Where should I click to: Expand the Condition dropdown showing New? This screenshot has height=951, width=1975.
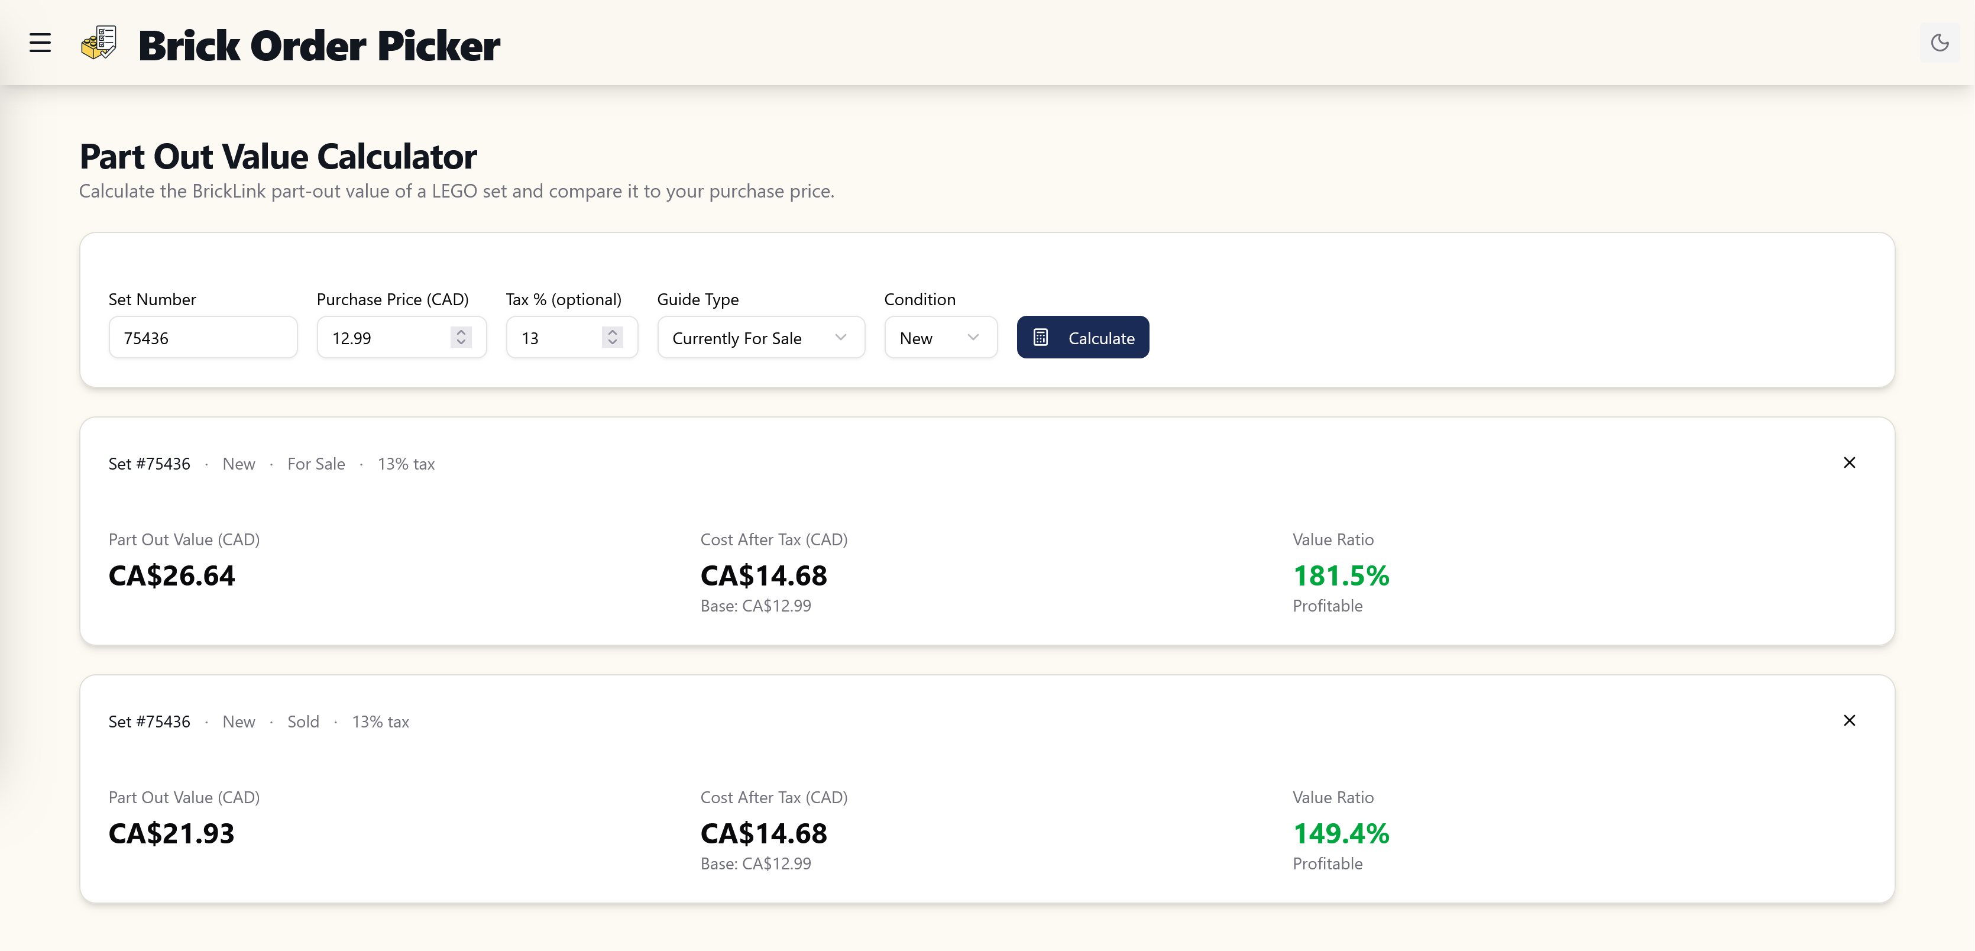940,338
